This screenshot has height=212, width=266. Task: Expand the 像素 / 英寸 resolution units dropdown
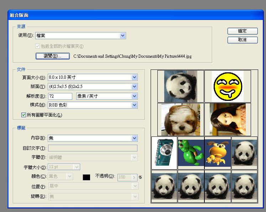134,96
